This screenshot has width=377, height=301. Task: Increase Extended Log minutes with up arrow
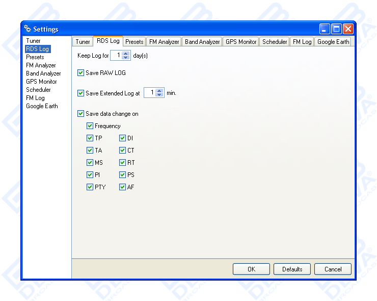click(x=159, y=90)
